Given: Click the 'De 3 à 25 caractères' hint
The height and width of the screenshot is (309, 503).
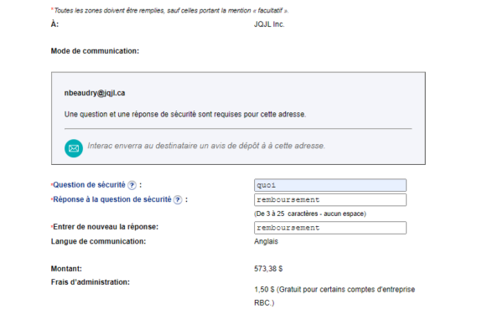Looking at the screenshot, I should pyautogui.click(x=310, y=214).
